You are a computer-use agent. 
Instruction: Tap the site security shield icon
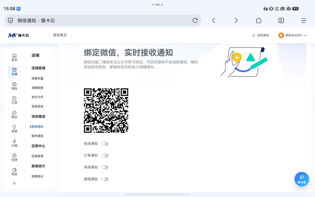[10, 20]
